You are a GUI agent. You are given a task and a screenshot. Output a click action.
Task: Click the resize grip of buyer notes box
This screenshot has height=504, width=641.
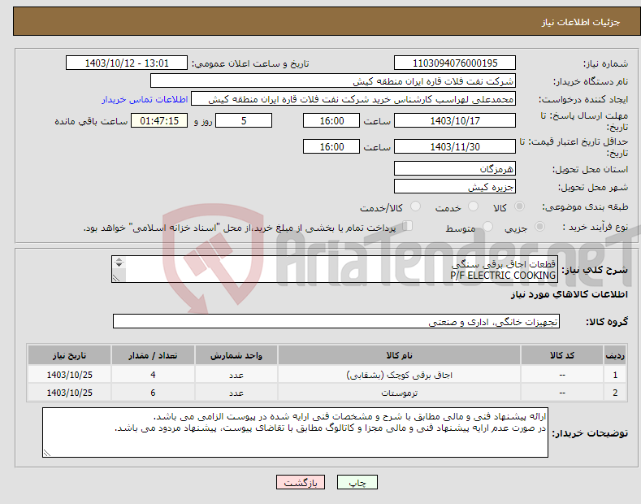(x=47, y=453)
